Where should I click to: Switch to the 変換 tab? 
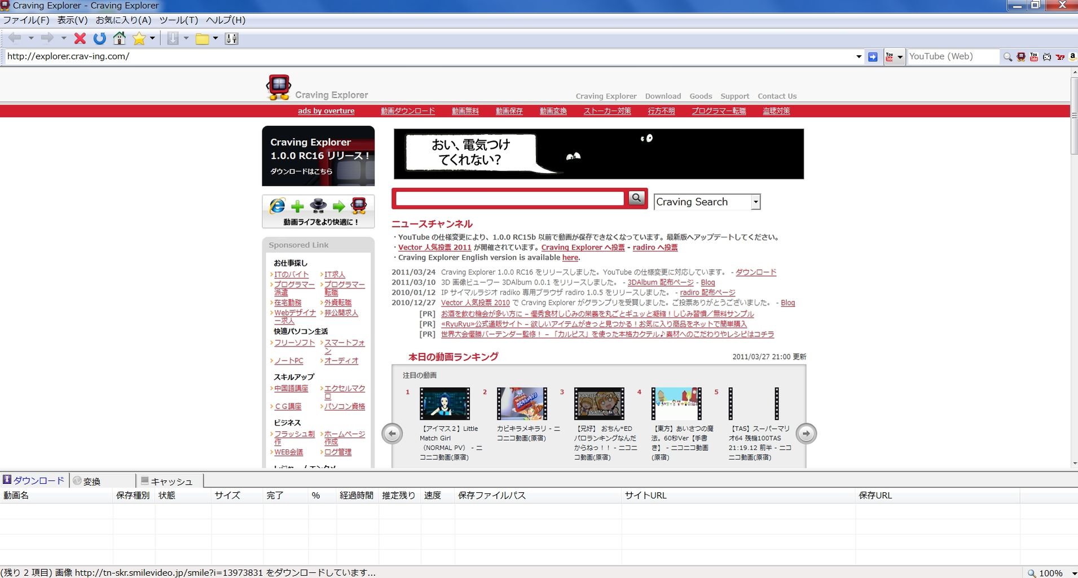(x=103, y=481)
